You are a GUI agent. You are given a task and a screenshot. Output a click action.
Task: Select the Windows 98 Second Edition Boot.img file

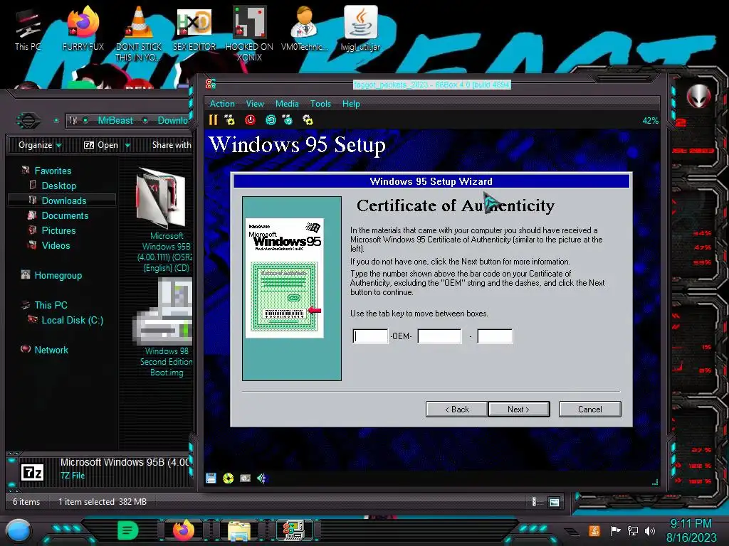(x=164, y=327)
